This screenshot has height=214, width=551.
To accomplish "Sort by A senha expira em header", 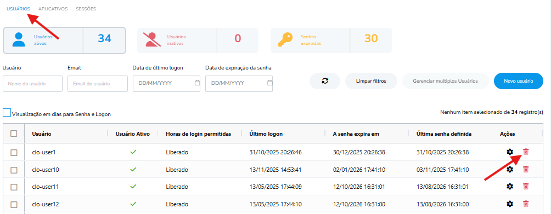I will pyautogui.click(x=356, y=134).
